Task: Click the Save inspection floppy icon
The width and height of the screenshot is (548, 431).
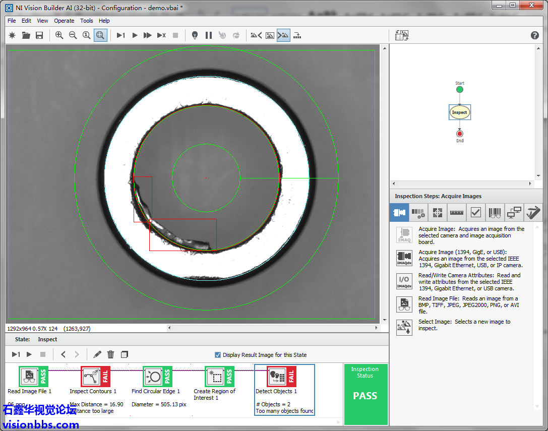Action: click(x=39, y=35)
